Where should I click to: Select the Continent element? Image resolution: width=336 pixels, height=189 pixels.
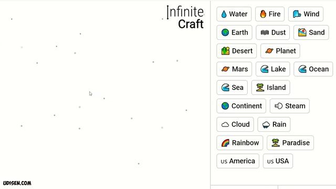(241, 106)
